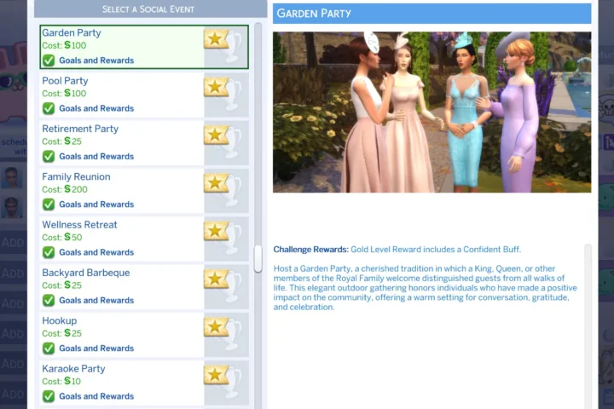Choose the Backyard Barbeque event
The height and width of the screenshot is (409, 614).
pos(144,286)
